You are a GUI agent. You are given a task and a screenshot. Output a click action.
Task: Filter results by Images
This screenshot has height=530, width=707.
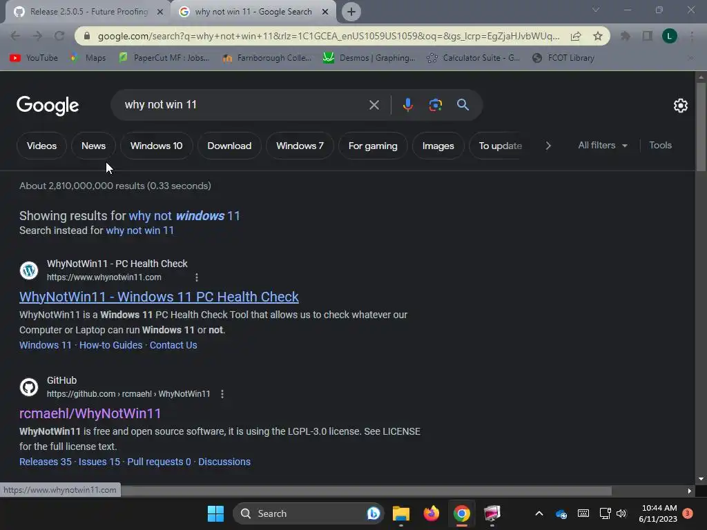tap(438, 146)
